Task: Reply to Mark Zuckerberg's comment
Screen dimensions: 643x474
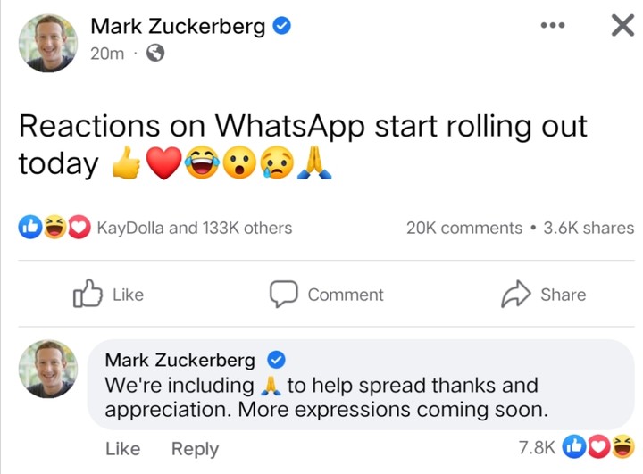Action: (x=195, y=449)
